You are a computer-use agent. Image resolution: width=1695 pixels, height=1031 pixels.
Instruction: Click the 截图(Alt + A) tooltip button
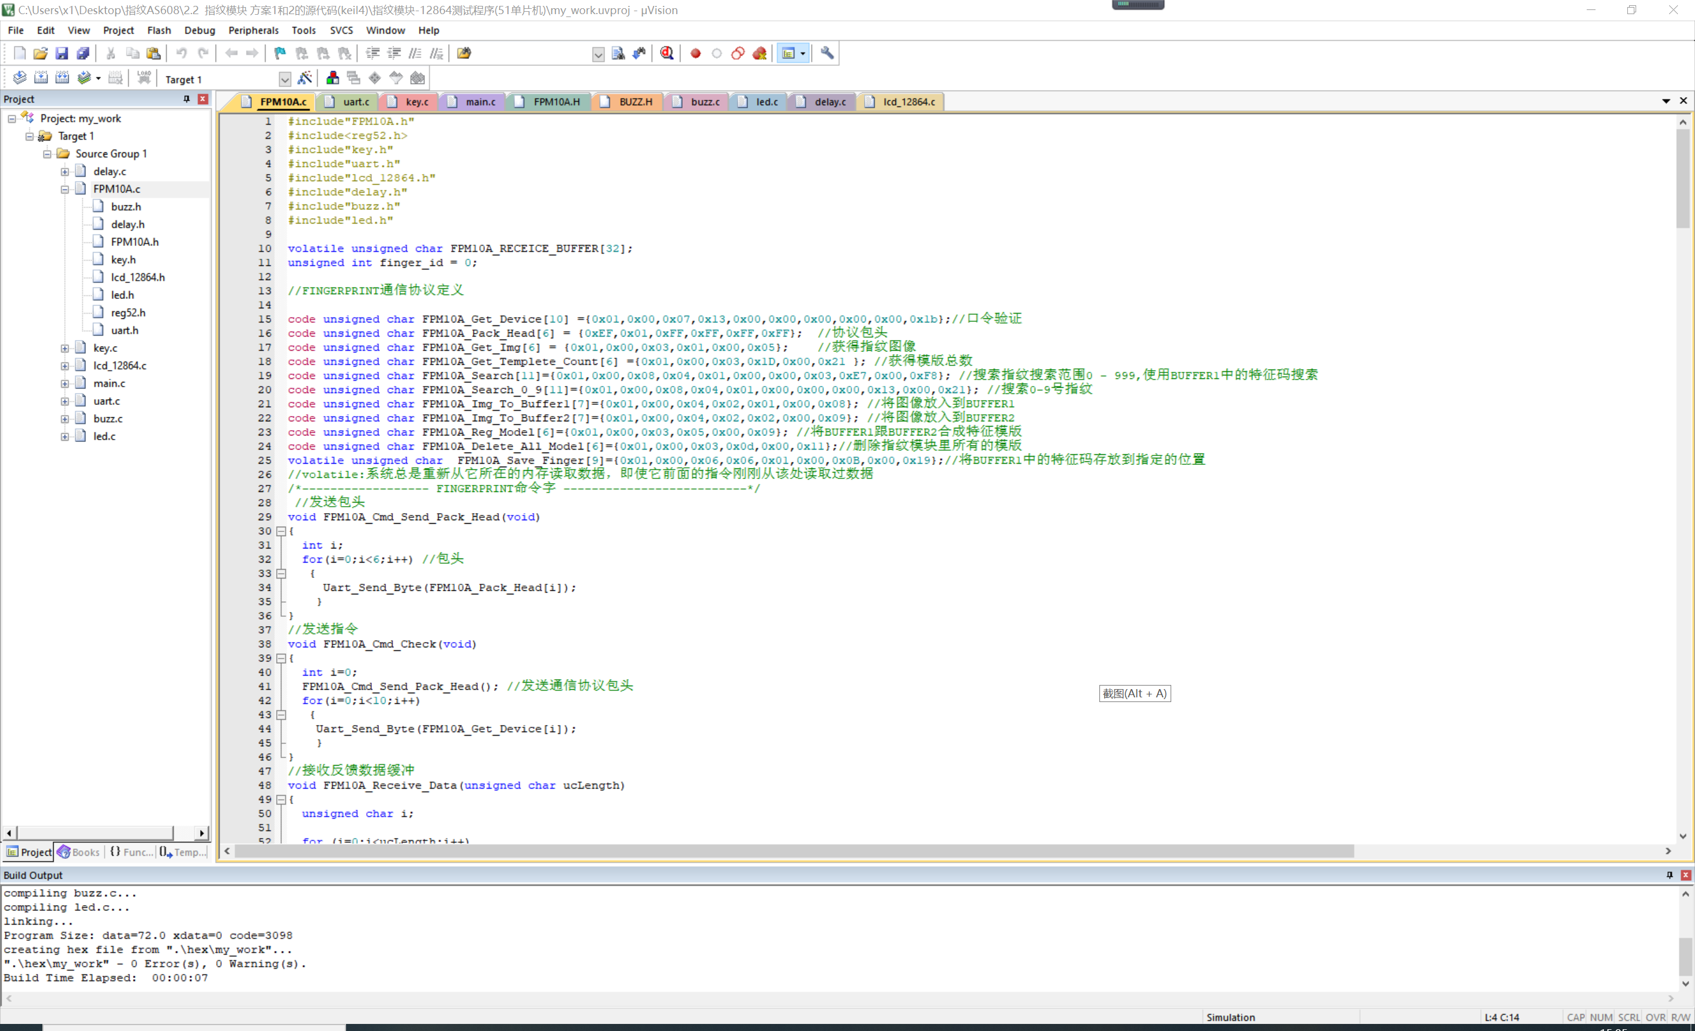click(1134, 694)
